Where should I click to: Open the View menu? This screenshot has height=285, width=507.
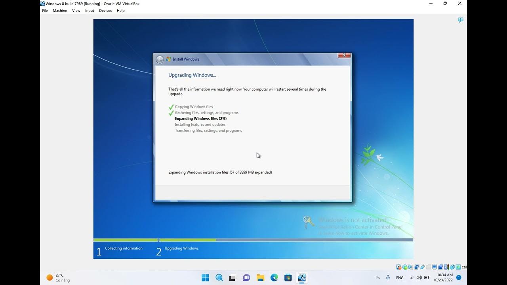[76, 11]
